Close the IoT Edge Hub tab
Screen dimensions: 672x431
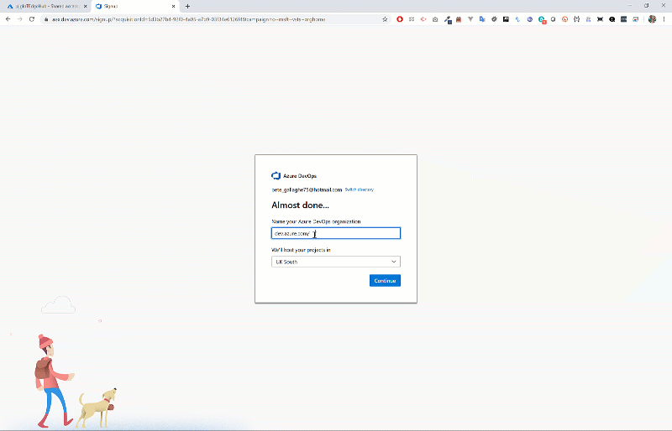[85, 7]
